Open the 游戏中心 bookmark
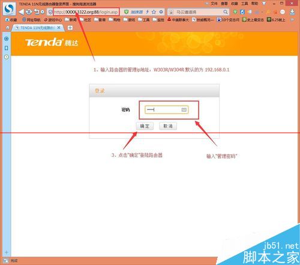This screenshot has height=265, width=300. point(53,20)
